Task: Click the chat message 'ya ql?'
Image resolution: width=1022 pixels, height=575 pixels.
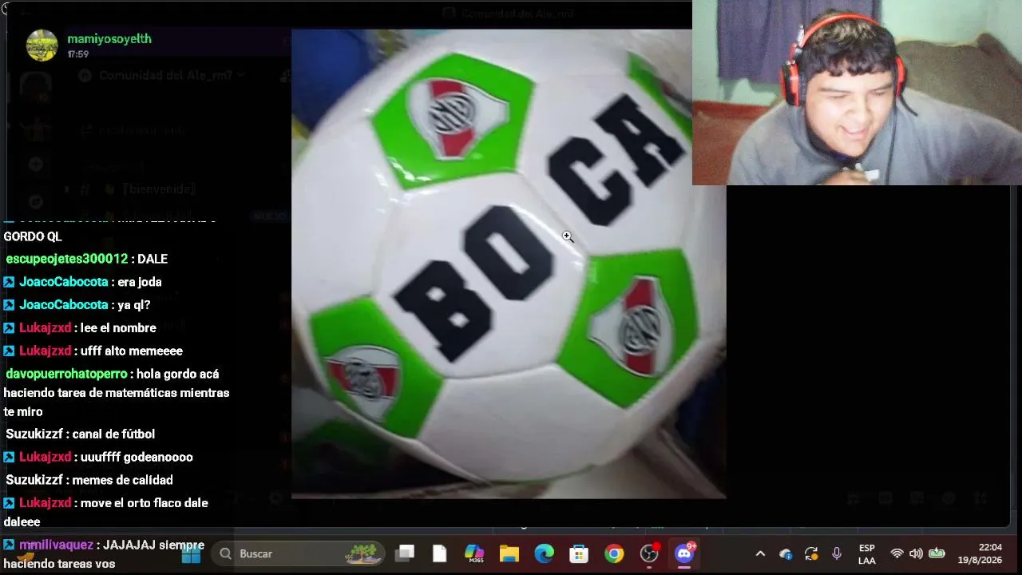Action: pyautogui.click(x=134, y=305)
